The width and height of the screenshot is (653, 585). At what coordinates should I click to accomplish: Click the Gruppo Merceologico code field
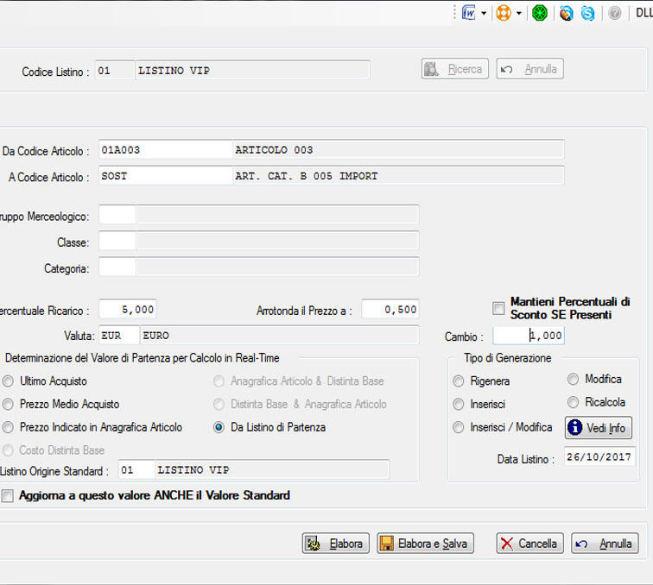click(x=117, y=216)
